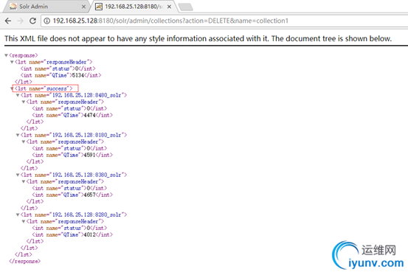Click the forward navigation arrow
Image resolution: width=408 pixels, height=275 pixels.
click(21, 21)
